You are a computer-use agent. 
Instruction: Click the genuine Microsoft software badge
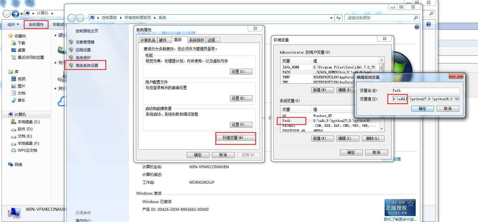click(x=400, y=208)
